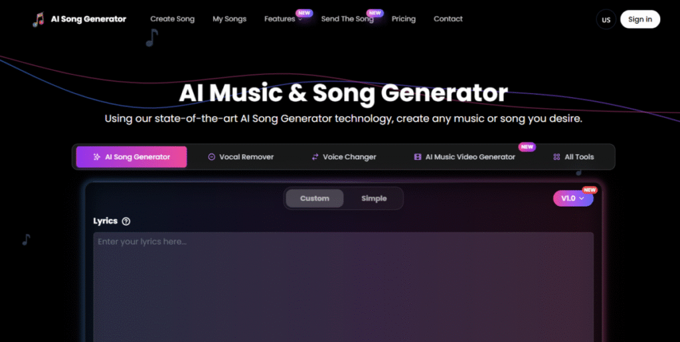Open the V1.0 model version dropdown
Viewport: 680px width, 342px height.
(572, 199)
